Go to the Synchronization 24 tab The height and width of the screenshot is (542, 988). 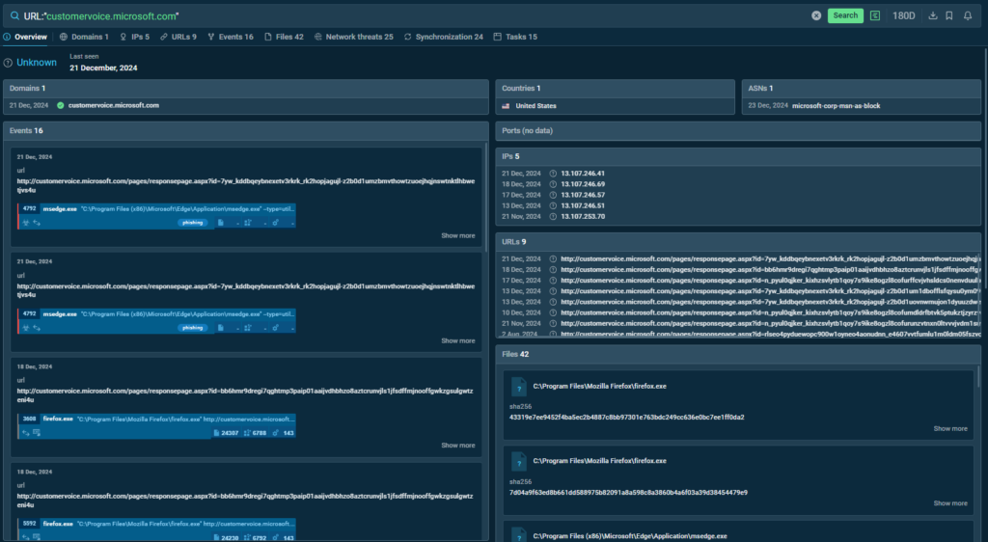[444, 37]
